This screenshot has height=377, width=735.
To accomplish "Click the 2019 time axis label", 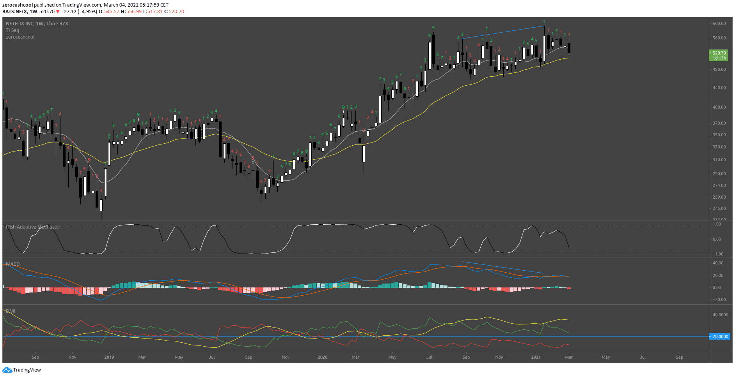I will pyautogui.click(x=109, y=357).
